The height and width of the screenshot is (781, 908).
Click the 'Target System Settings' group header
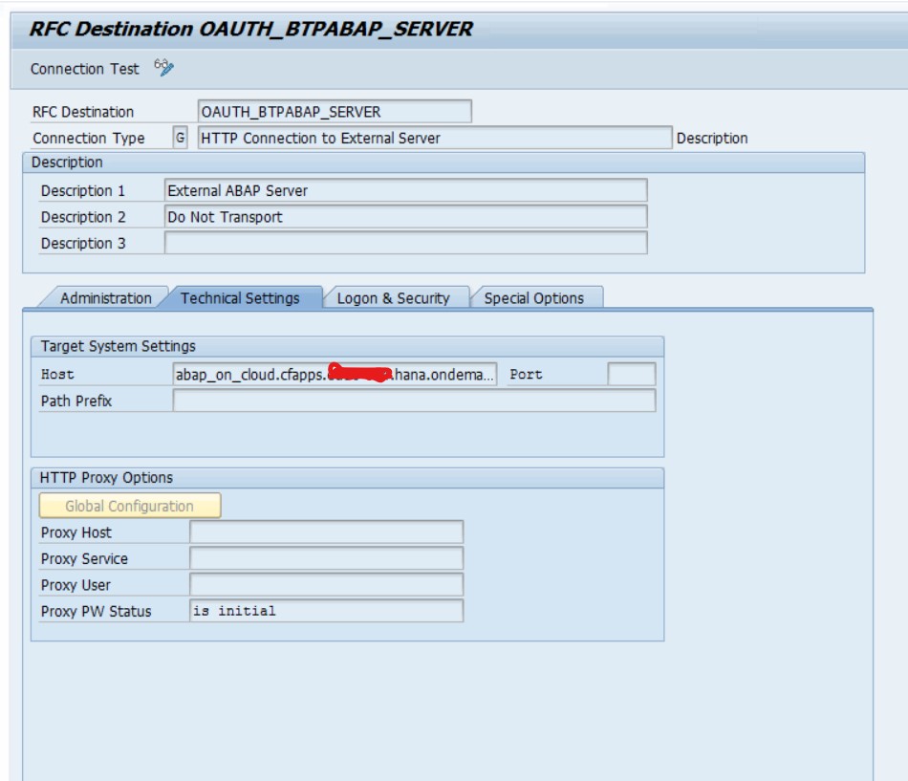click(348, 346)
